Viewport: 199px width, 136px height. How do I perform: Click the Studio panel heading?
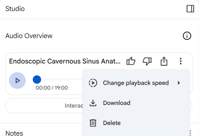(15, 9)
